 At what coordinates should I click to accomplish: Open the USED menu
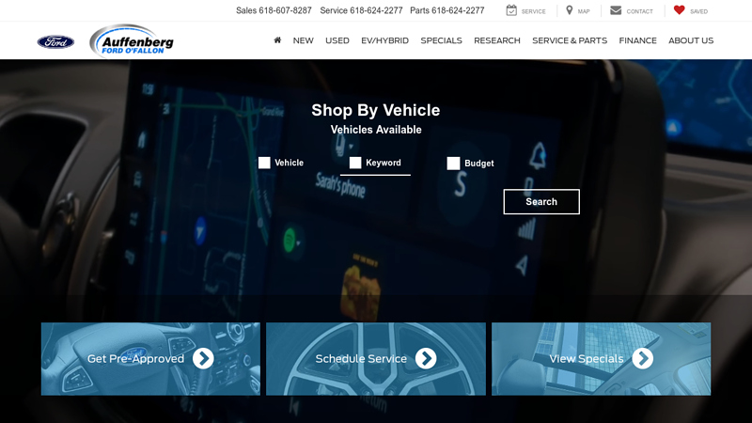(337, 40)
